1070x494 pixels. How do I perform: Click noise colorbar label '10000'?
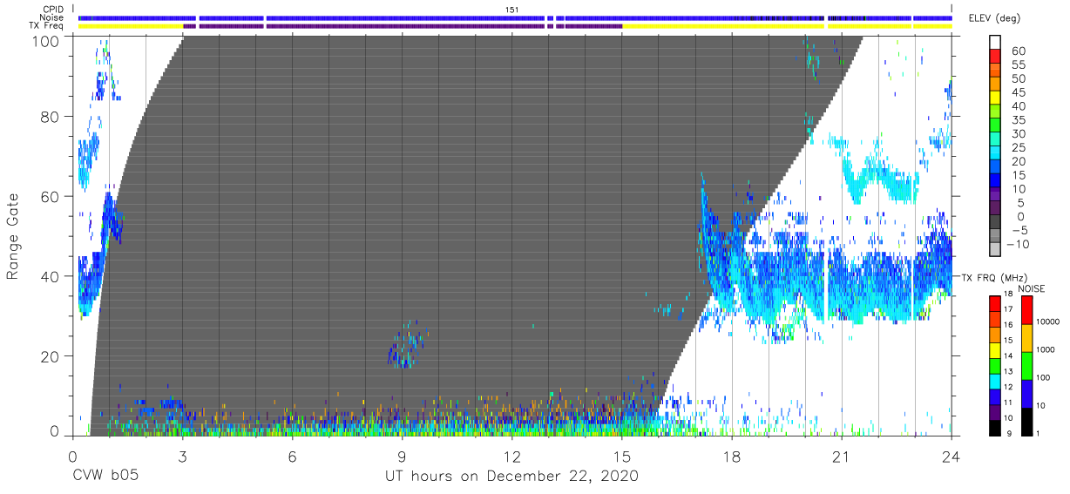tap(1050, 321)
